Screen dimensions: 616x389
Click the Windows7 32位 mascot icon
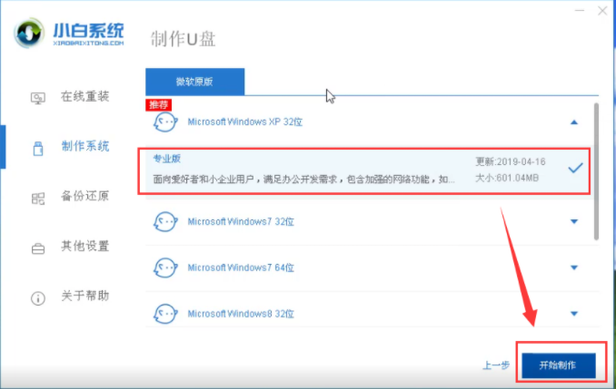coord(165,222)
